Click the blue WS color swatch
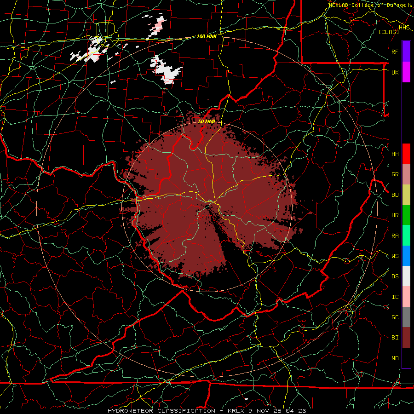 tap(406, 256)
